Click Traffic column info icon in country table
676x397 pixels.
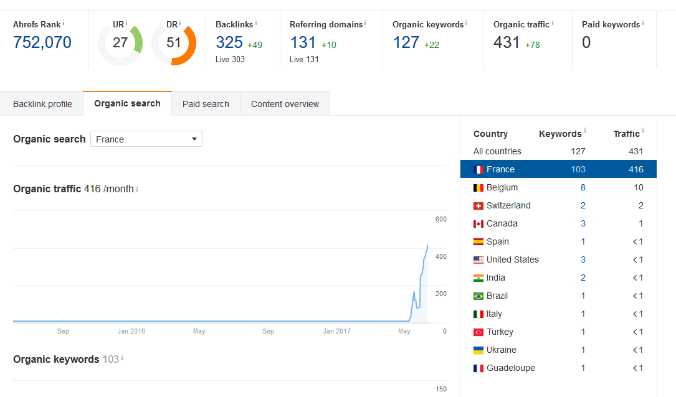point(643,130)
